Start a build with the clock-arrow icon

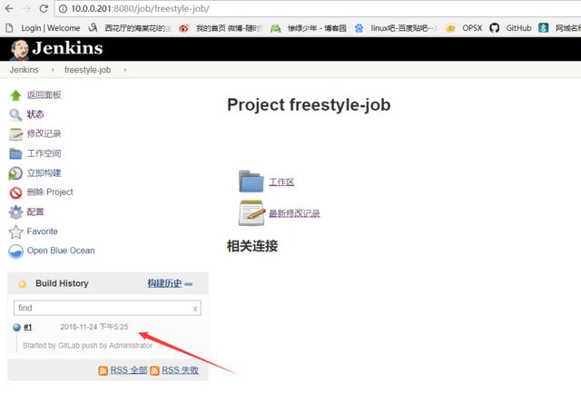pyautogui.click(x=15, y=173)
